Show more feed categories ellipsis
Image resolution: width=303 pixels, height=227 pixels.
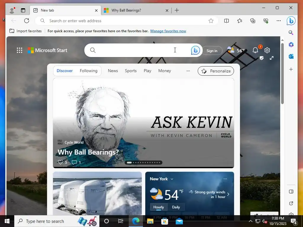point(188,71)
